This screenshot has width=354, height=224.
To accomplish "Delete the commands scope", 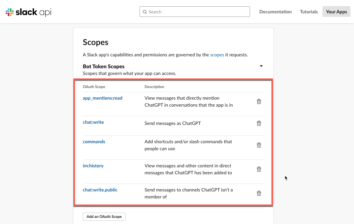I will click(x=259, y=145).
